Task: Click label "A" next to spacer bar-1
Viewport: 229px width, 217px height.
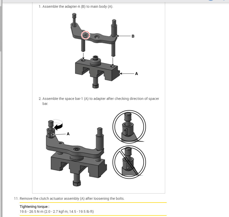Action: [x=68, y=134]
